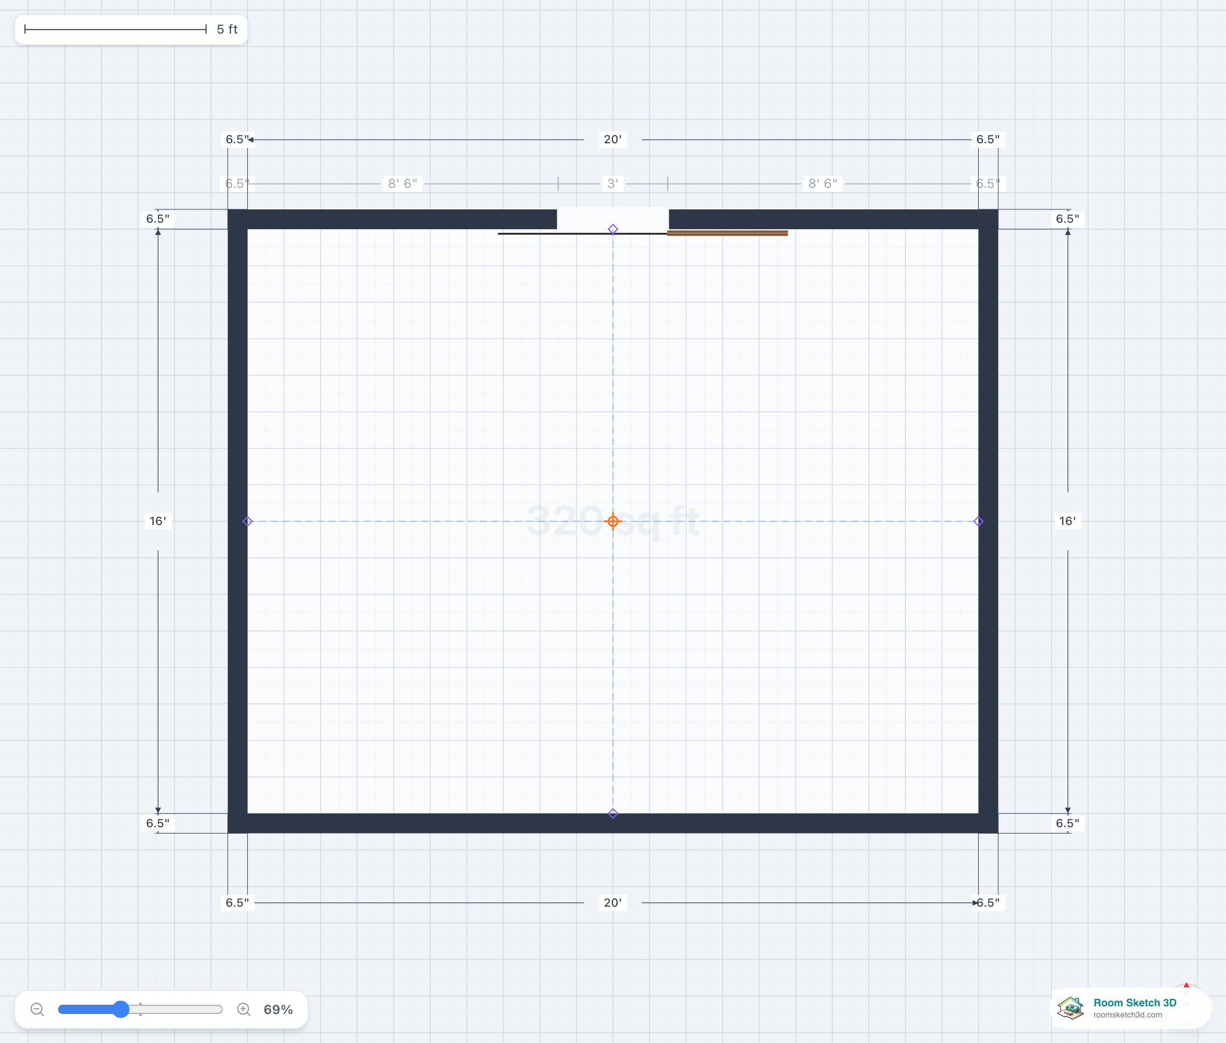The width and height of the screenshot is (1226, 1043).
Task: Click the door opening gap in the top wall
Action: pos(613,218)
